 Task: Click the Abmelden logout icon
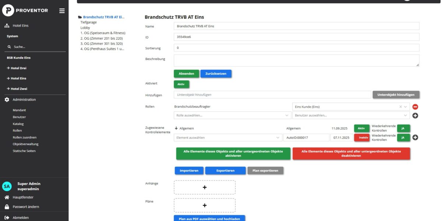point(7,217)
